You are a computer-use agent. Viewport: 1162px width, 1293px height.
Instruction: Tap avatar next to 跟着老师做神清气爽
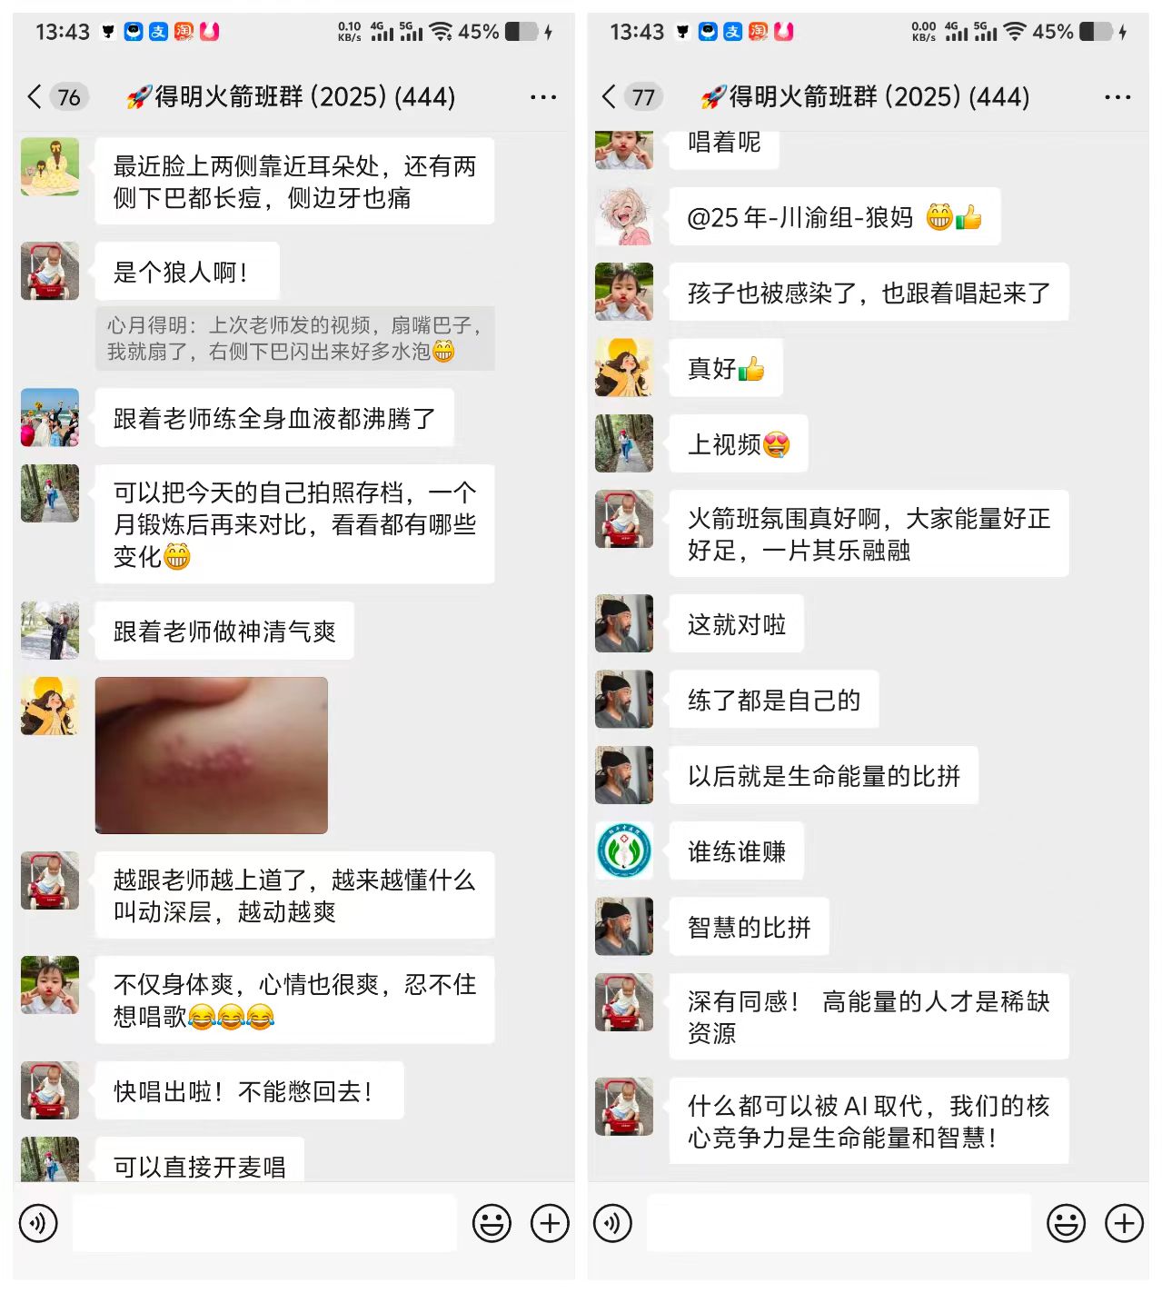click(x=50, y=630)
